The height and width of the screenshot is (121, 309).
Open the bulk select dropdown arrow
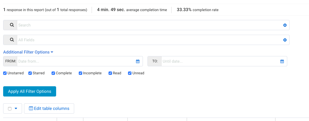pos(16,108)
